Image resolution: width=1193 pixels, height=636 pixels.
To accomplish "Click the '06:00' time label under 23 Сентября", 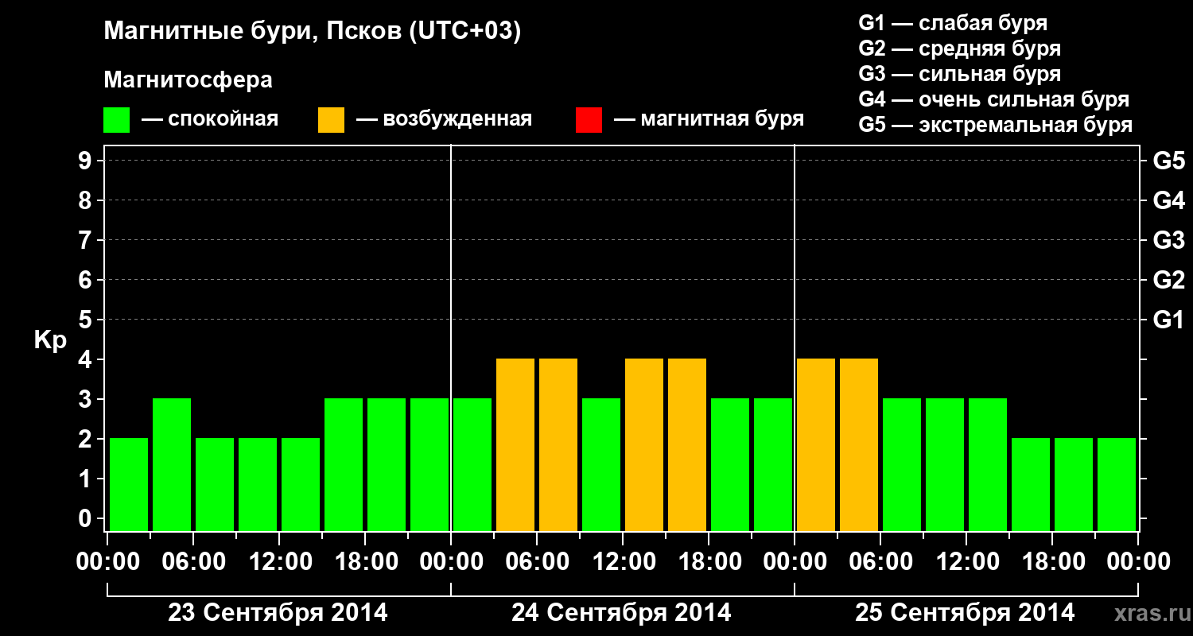I will point(194,562).
